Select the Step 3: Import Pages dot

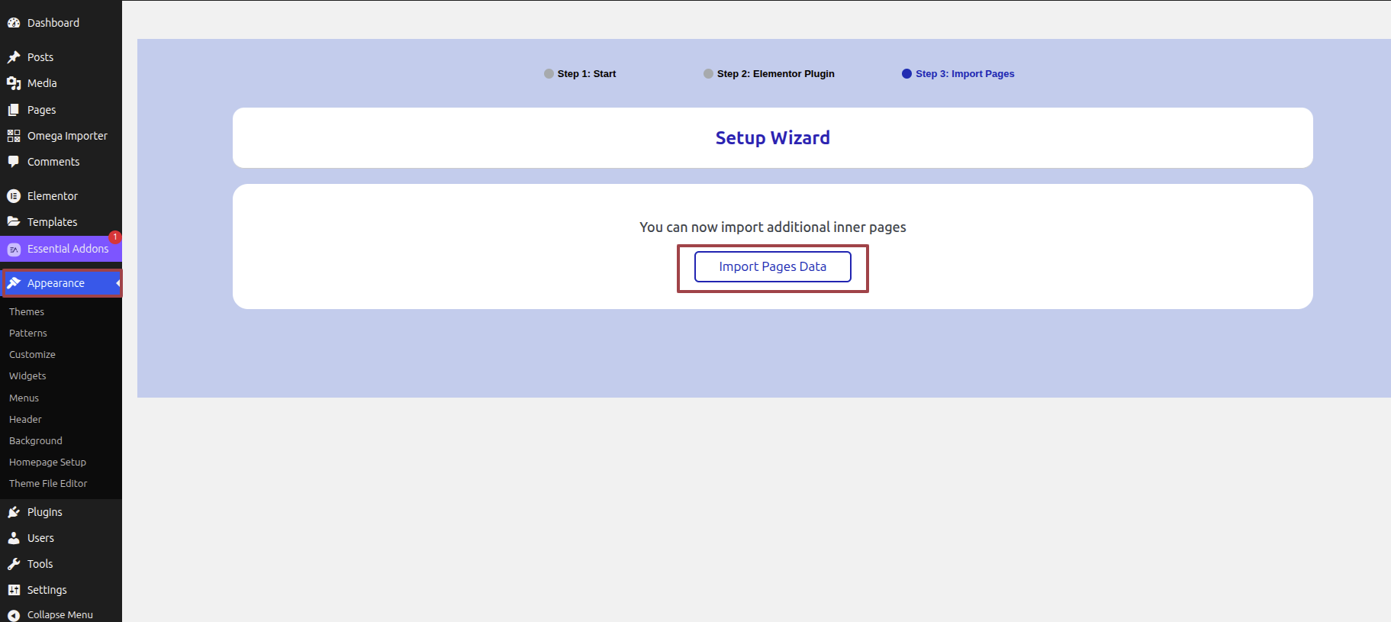click(x=906, y=74)
